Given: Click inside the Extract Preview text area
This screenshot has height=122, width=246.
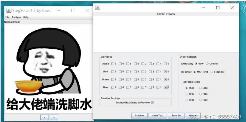Looking at the screenshot, I should tap(166, 34).
